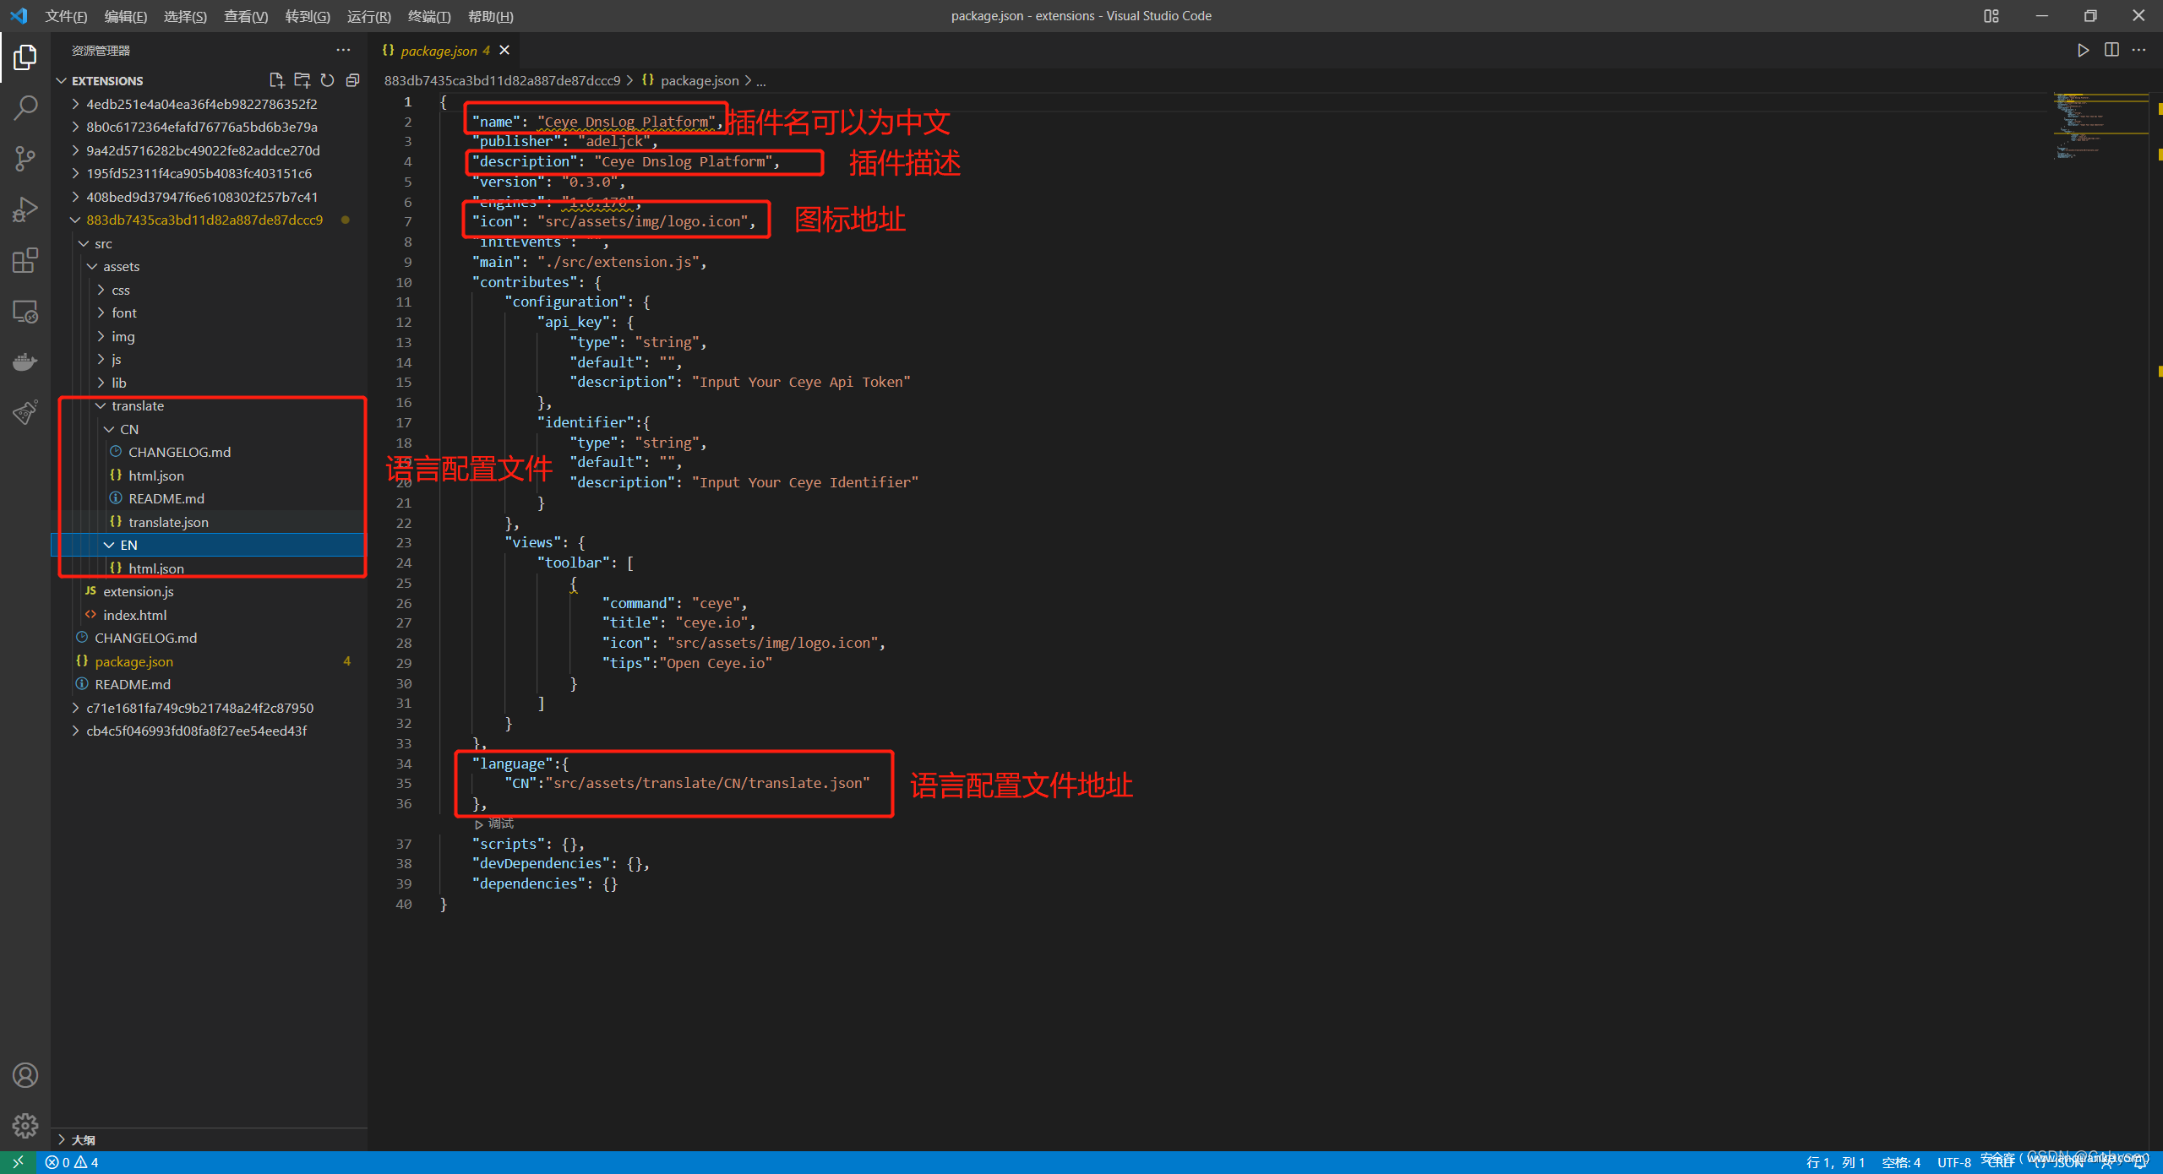Open the Search view in activity bar
Image resolution: width=2163 pixels, height=1174 pixels.
25,107
